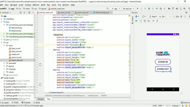Open the Build menu
The image size is (190, 107).
click(x=43, y=5)
